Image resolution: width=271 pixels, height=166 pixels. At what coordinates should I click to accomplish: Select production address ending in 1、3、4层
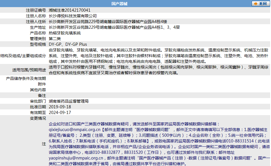point(114,27)
